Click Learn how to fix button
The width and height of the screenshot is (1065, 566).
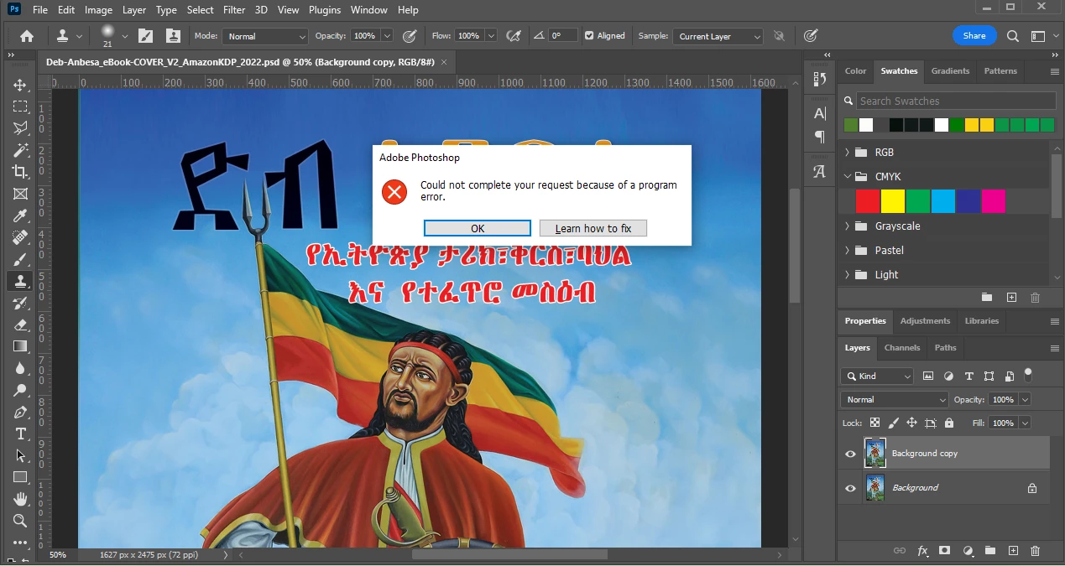[593, 228]
